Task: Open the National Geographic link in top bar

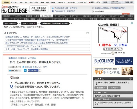Action: 116,2
